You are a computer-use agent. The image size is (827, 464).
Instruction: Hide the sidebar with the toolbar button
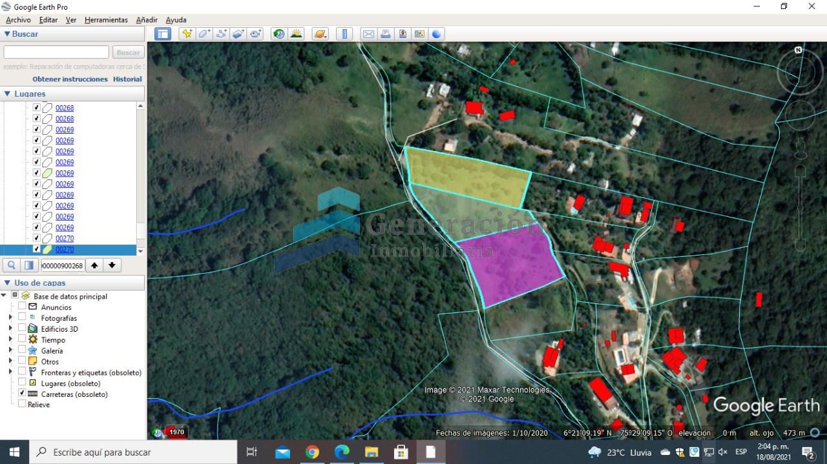coord(163,34)
